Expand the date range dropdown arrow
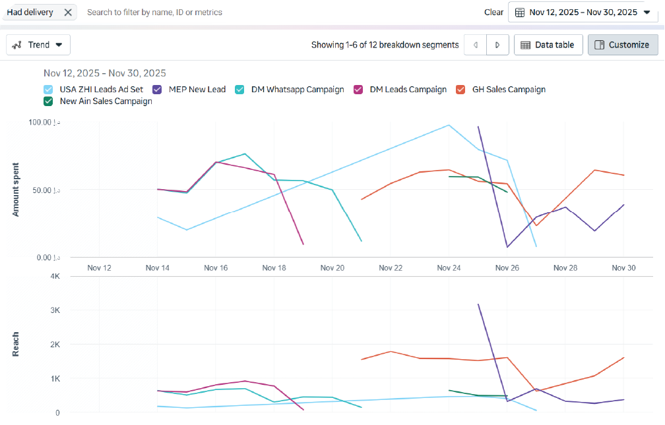The height and width of the screenshot is (425, 665). 647,13
